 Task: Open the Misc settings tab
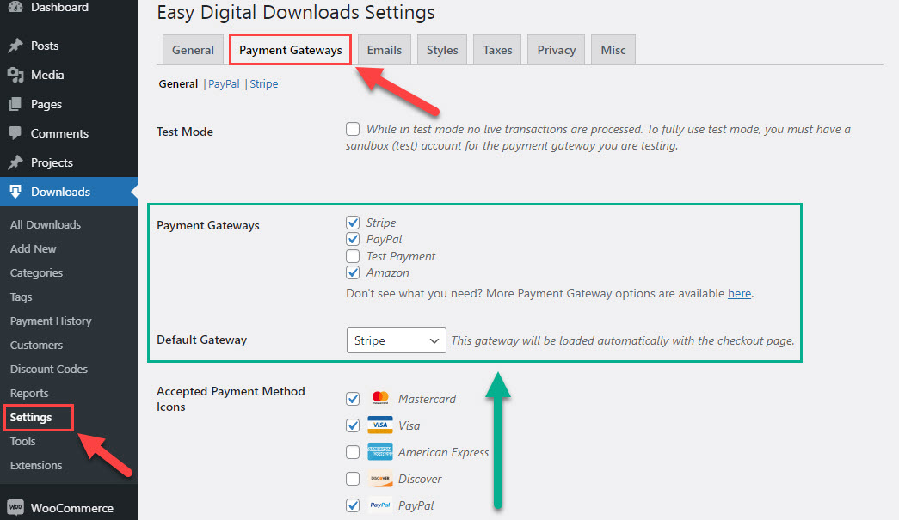(x=613, y=50)
